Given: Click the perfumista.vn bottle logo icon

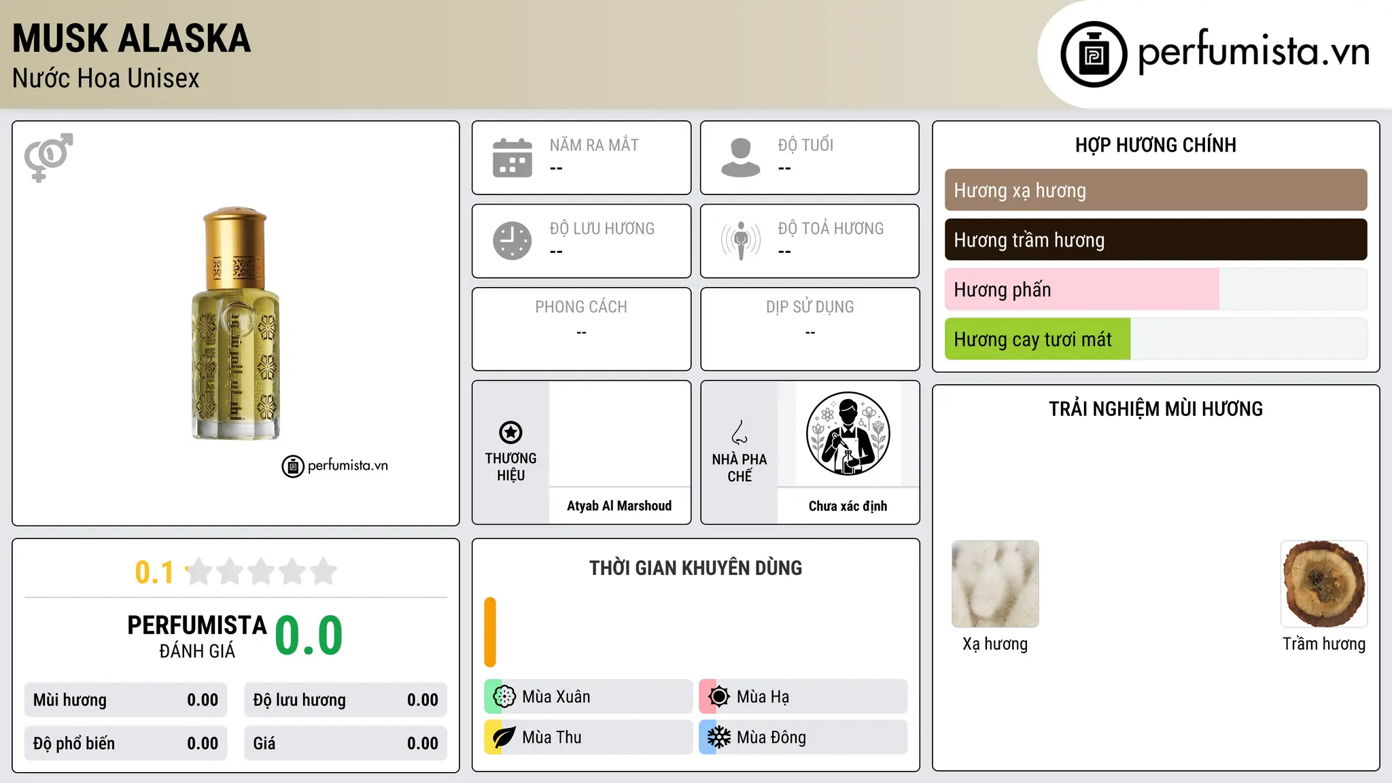Looking at the screenshot, I should (x=1094, y=54).
